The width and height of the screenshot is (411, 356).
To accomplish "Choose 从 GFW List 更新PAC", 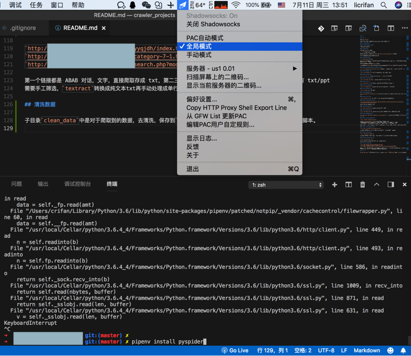I will tap(240, 116).
